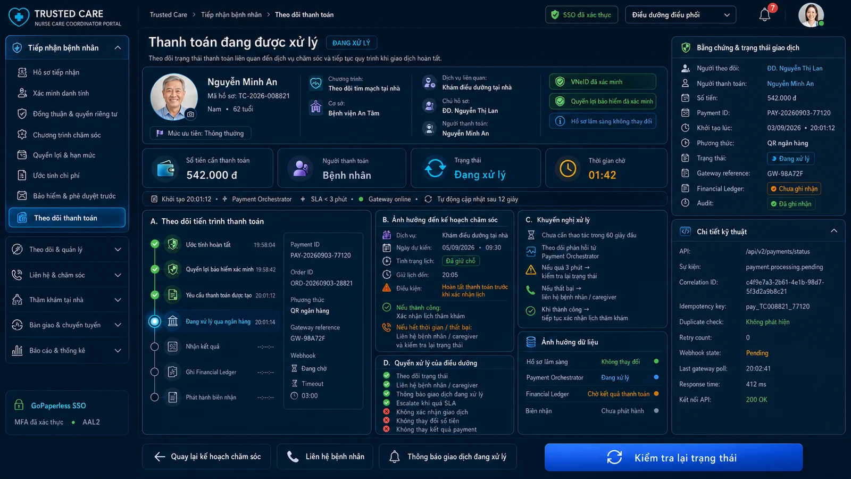The height and width of the screenshot is (479, 851).
Task: Click the flag icon in Mức ưu tiên
Action: (x=160, y=133)
